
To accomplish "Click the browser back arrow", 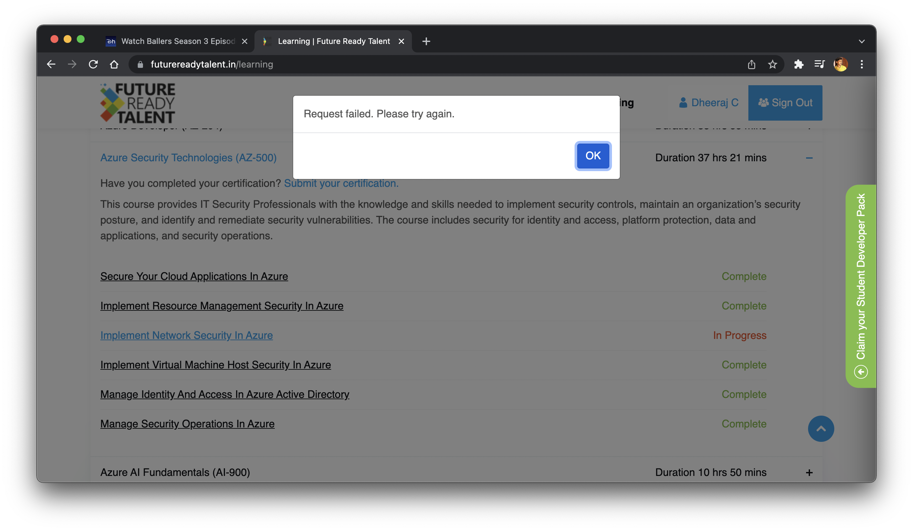I will (51, 65).
